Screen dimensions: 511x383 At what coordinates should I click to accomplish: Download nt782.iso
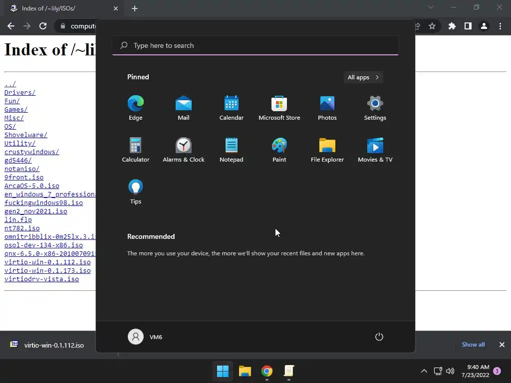click(x=22, y=228)
